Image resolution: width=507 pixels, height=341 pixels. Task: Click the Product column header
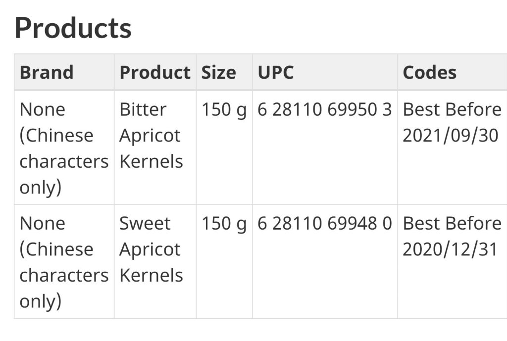coord(154,72)
